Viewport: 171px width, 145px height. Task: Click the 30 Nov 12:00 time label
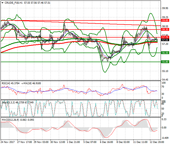[58, 142]
